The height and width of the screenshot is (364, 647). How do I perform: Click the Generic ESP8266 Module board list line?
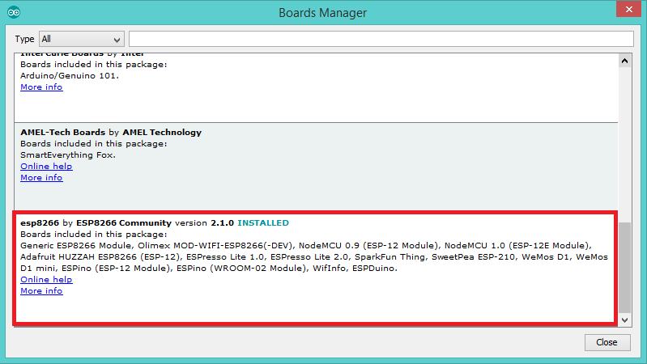pos(306,246)
